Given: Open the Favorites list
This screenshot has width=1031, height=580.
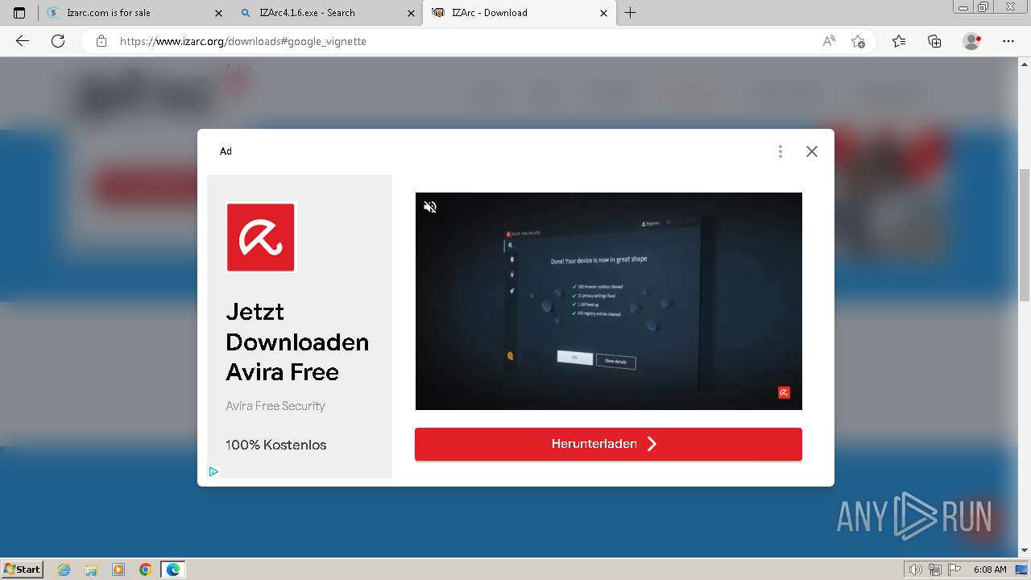Looking at the screenshot, I should click(899, 41).
